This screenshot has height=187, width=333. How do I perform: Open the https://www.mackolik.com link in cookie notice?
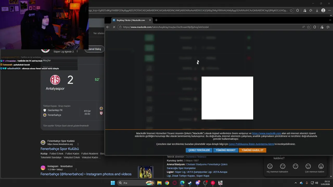tap(266, 133)
